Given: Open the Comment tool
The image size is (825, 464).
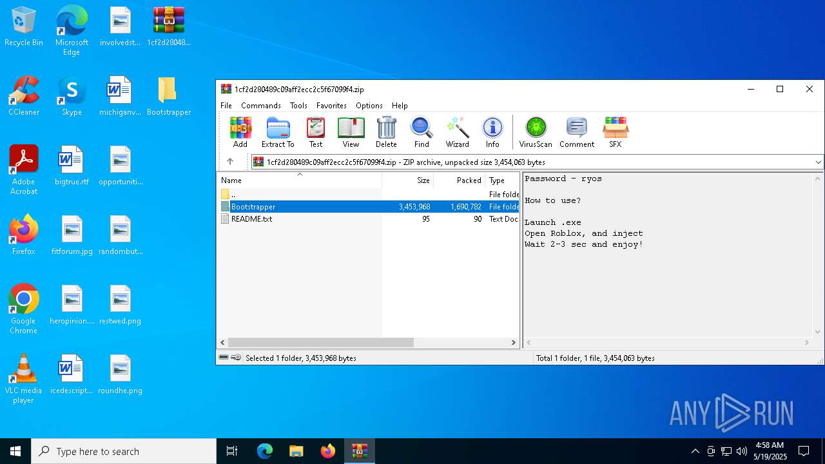Looking at the screenshot, I should tap(577, 133).
